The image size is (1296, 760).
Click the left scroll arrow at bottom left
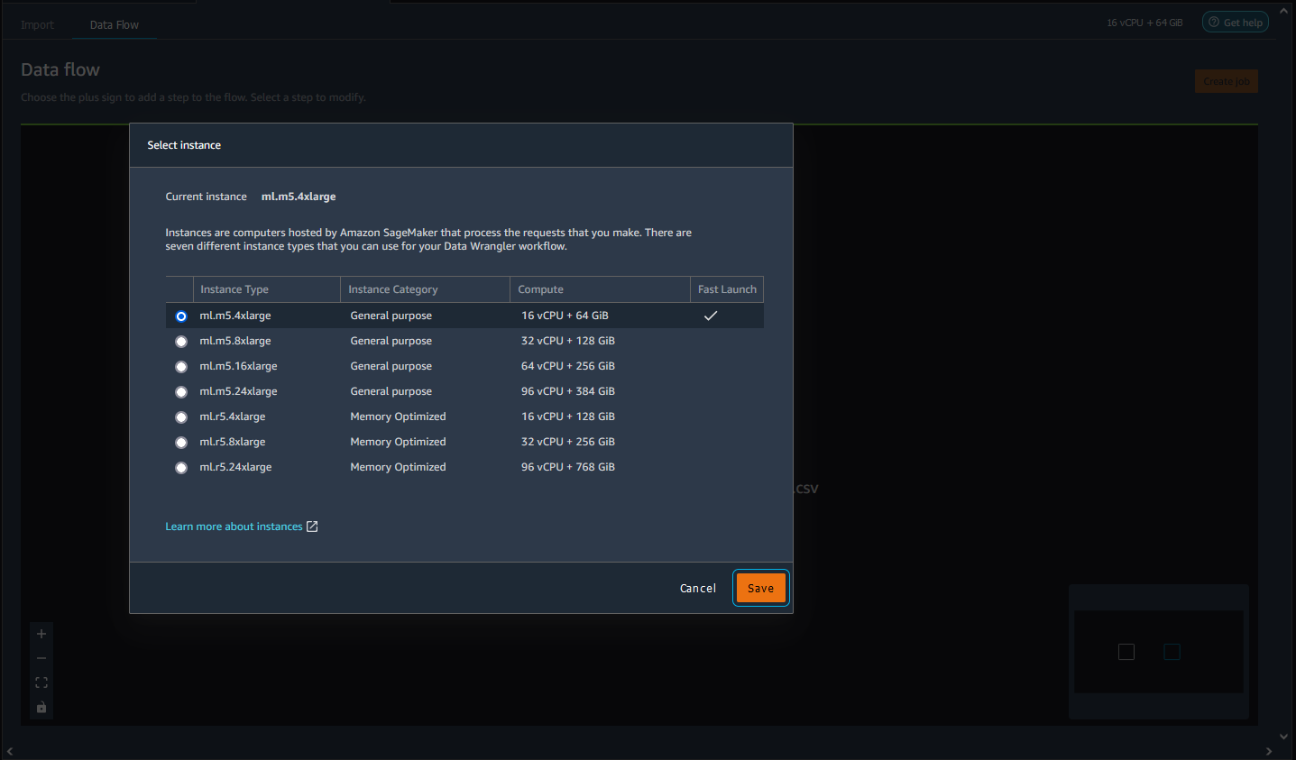pos(10,751)
